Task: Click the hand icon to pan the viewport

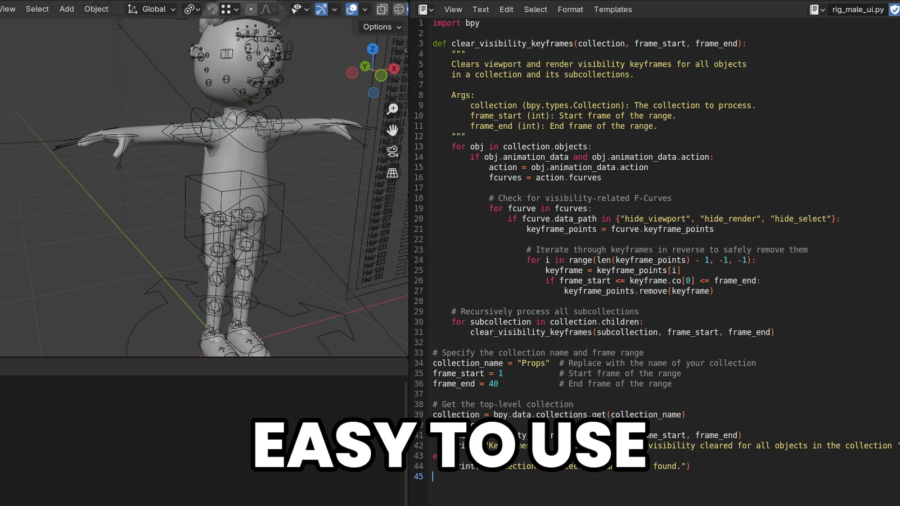Action: point(393,130)
